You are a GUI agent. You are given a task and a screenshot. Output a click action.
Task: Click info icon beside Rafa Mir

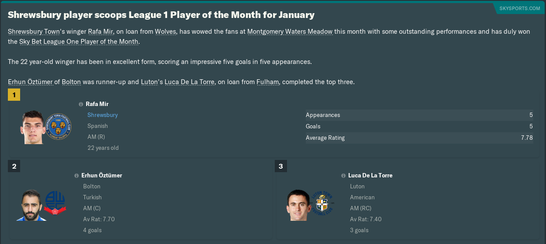coord(81,104)
